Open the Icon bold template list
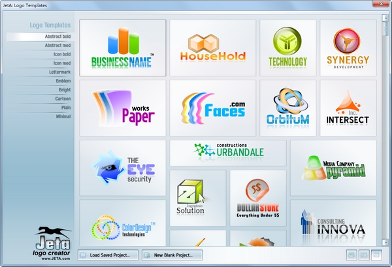392x267 pixels. click(x=62, y=54)
